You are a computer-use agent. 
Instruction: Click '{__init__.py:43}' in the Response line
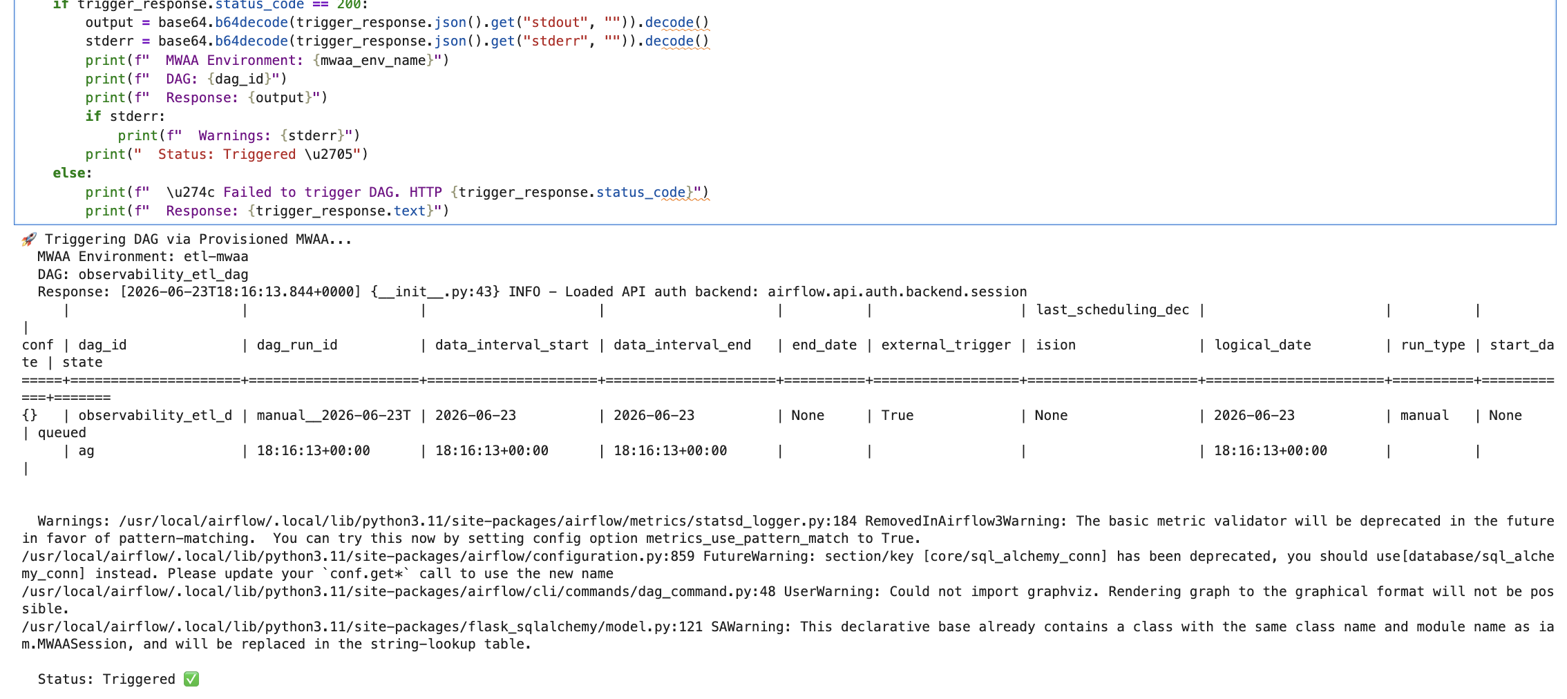pos(435,292)
